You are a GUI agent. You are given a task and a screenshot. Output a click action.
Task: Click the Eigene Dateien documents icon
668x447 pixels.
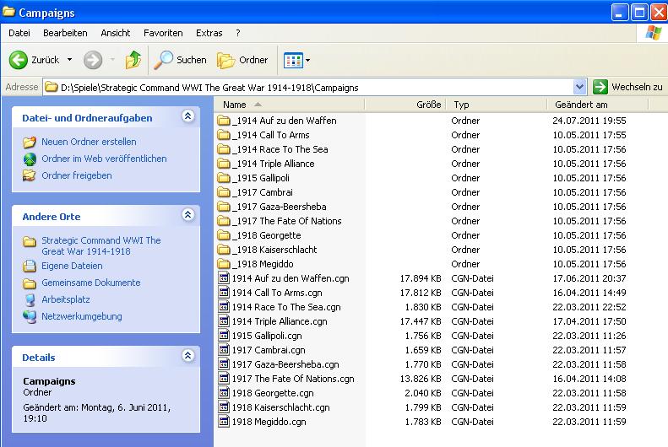[30, 267]
